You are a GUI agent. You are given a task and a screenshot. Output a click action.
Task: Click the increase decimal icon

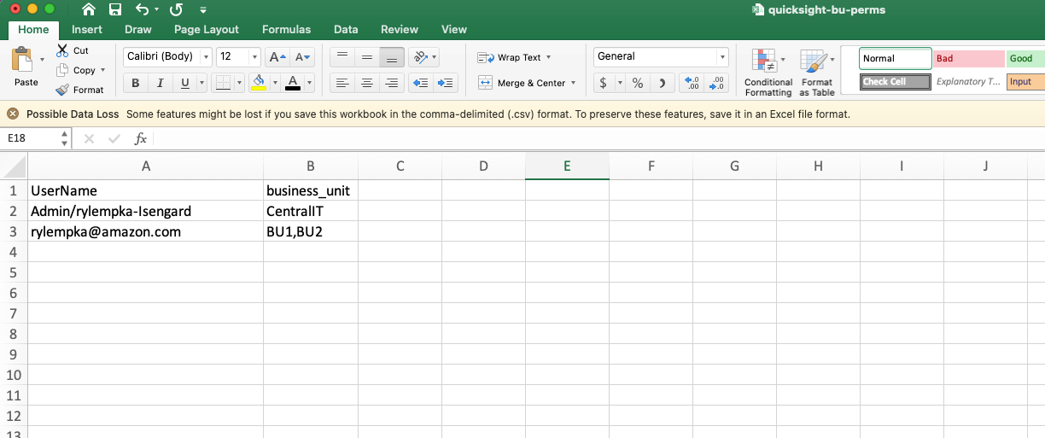click(692, 83)
